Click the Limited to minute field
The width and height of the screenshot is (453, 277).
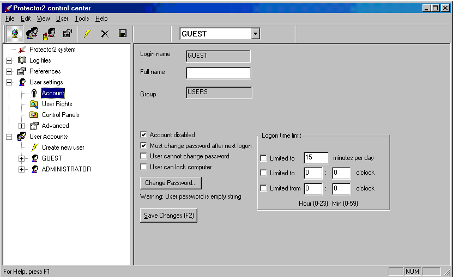(341, 173)
